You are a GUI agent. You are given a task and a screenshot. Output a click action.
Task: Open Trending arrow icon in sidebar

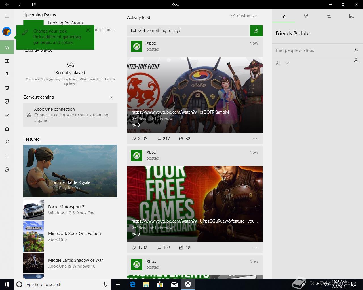[7, 115]
